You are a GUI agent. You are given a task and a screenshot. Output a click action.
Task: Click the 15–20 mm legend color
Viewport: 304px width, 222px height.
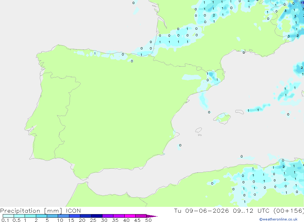point(75,216)
